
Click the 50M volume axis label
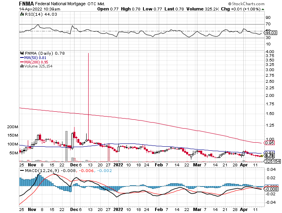point(13,153)
